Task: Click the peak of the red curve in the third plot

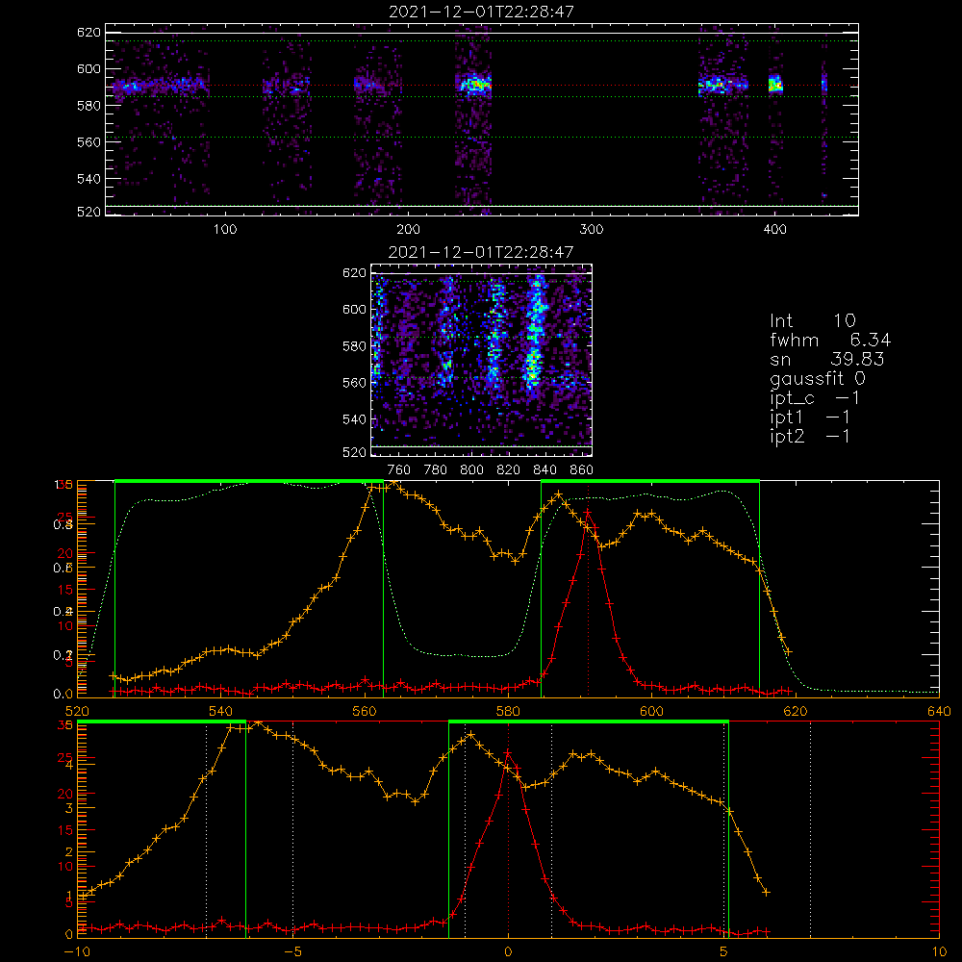Action: tap(587, 511)
